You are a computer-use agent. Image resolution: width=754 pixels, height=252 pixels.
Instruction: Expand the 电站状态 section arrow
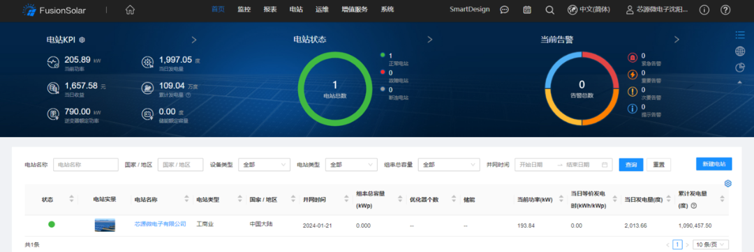click(x=430, y=39)
